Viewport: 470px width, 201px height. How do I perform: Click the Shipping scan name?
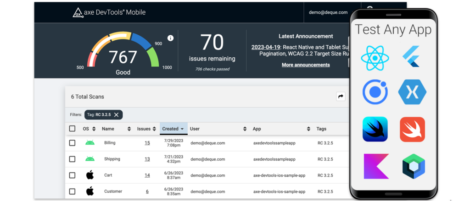coord(112,159)
